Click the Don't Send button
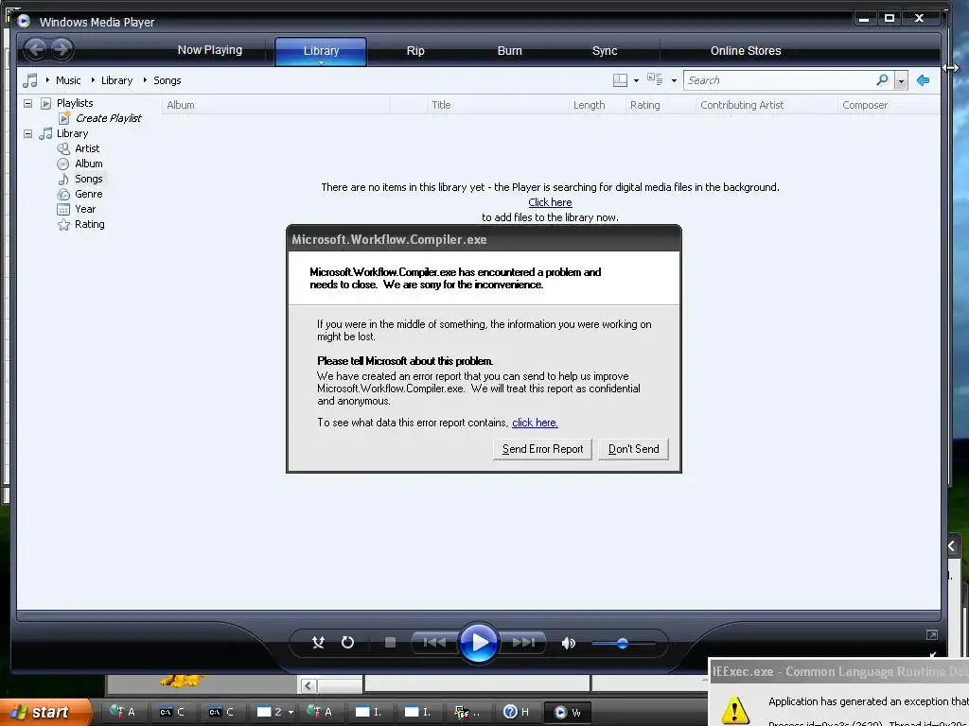 click(x=633, y=449)
